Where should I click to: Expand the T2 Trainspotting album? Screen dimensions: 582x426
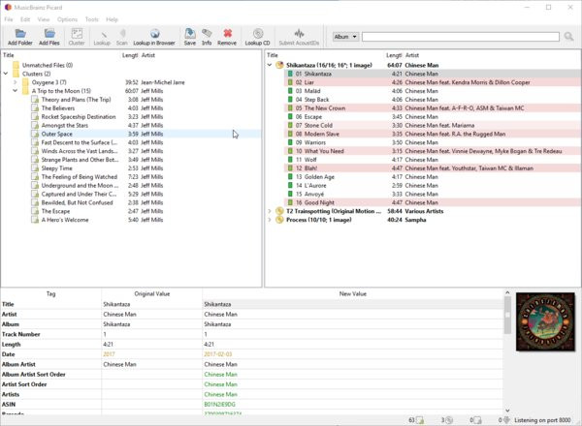click(x=270, y=211)
